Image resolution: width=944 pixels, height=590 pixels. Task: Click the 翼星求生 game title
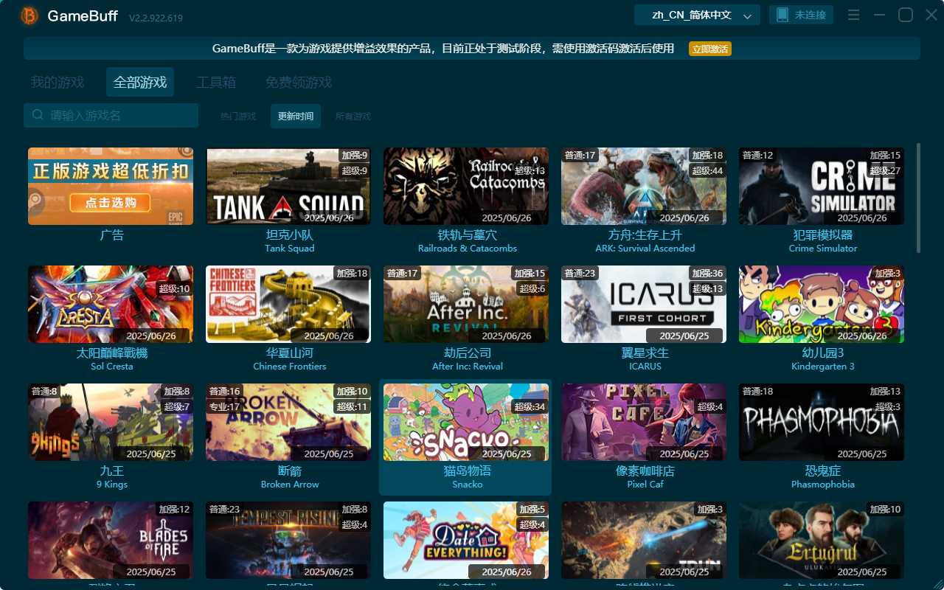[645, 353]
